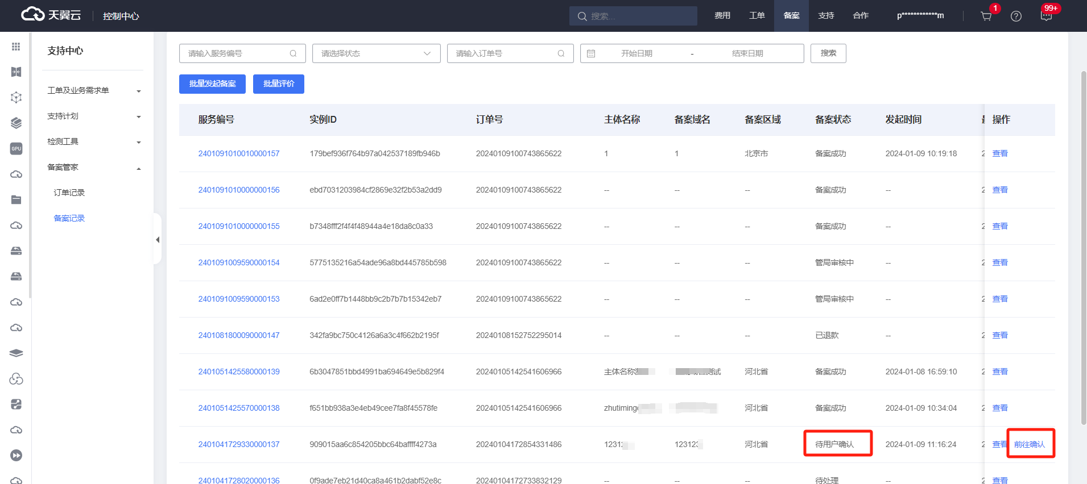Open the product grid menu icon
The height and width of the screenshot is (484, 1087).
[x=16, y=47]
